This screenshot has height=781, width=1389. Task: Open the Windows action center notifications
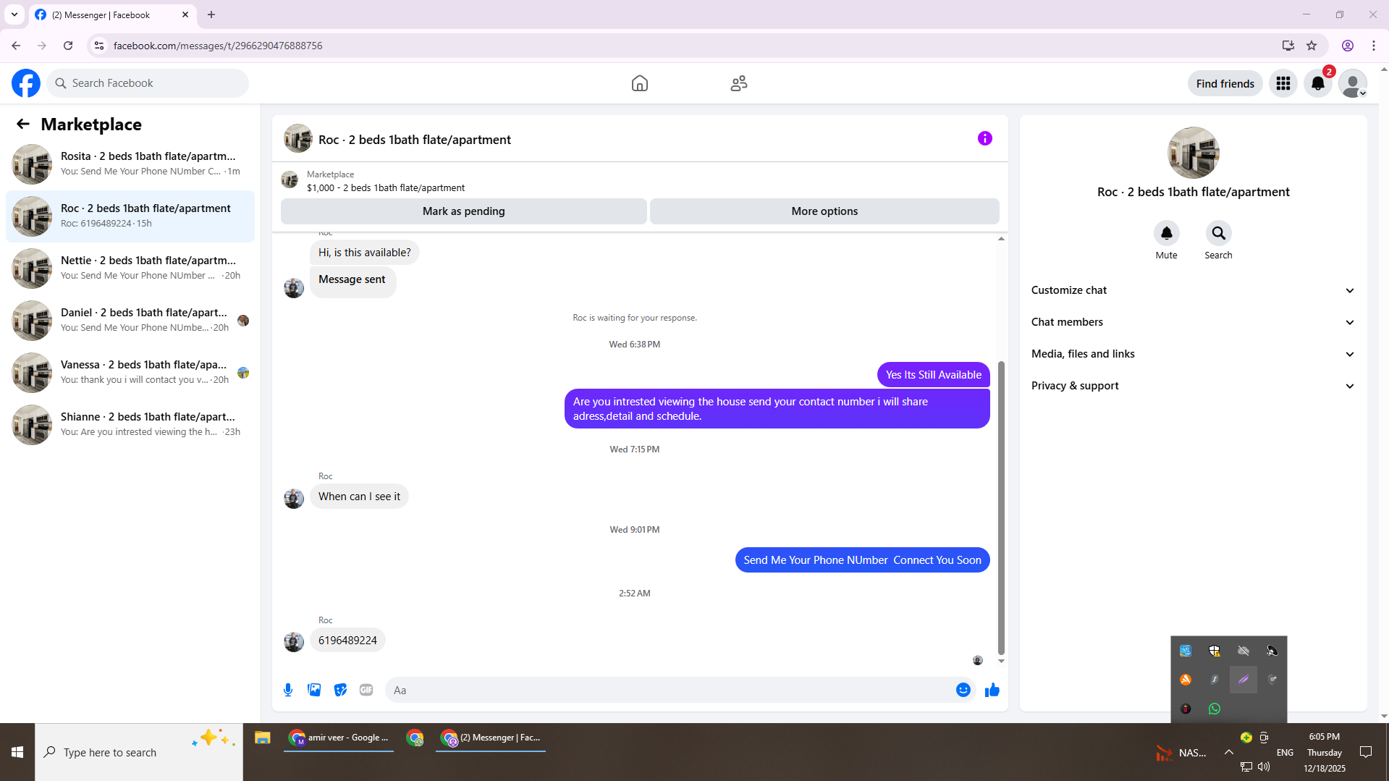1366,753
